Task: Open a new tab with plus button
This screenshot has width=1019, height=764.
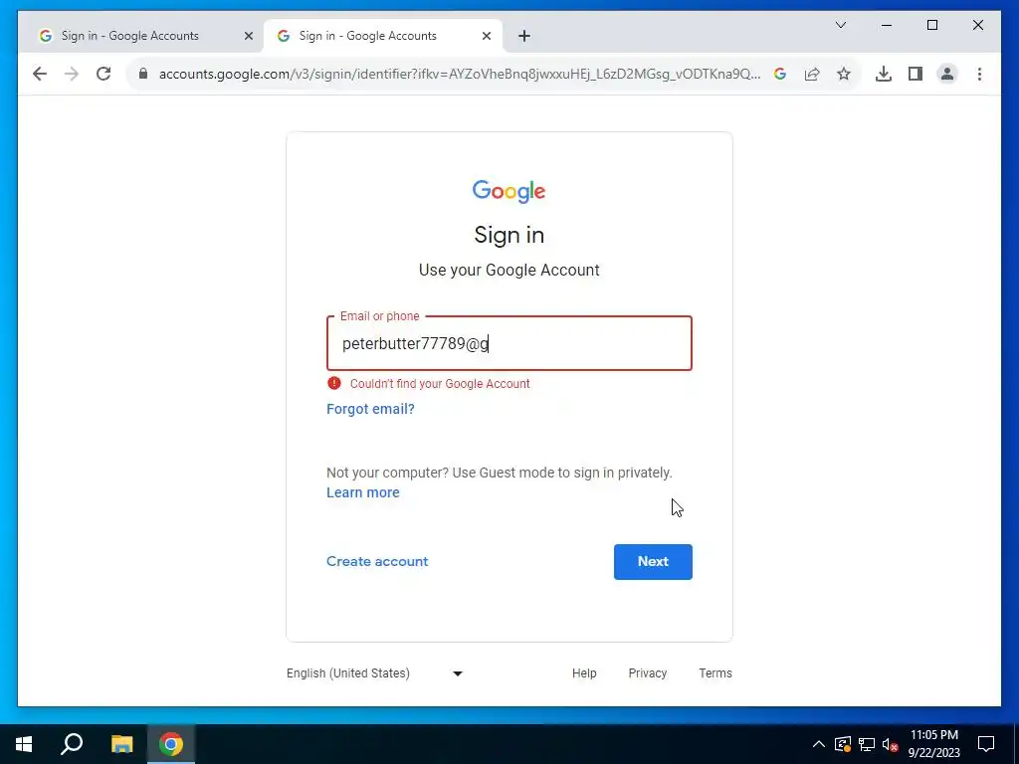Action: coord(523,36)
